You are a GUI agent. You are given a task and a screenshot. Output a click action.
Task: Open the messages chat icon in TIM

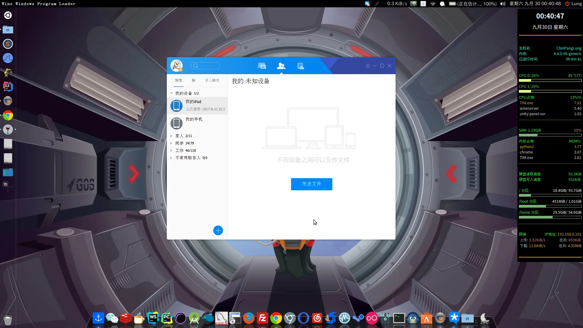262,66
